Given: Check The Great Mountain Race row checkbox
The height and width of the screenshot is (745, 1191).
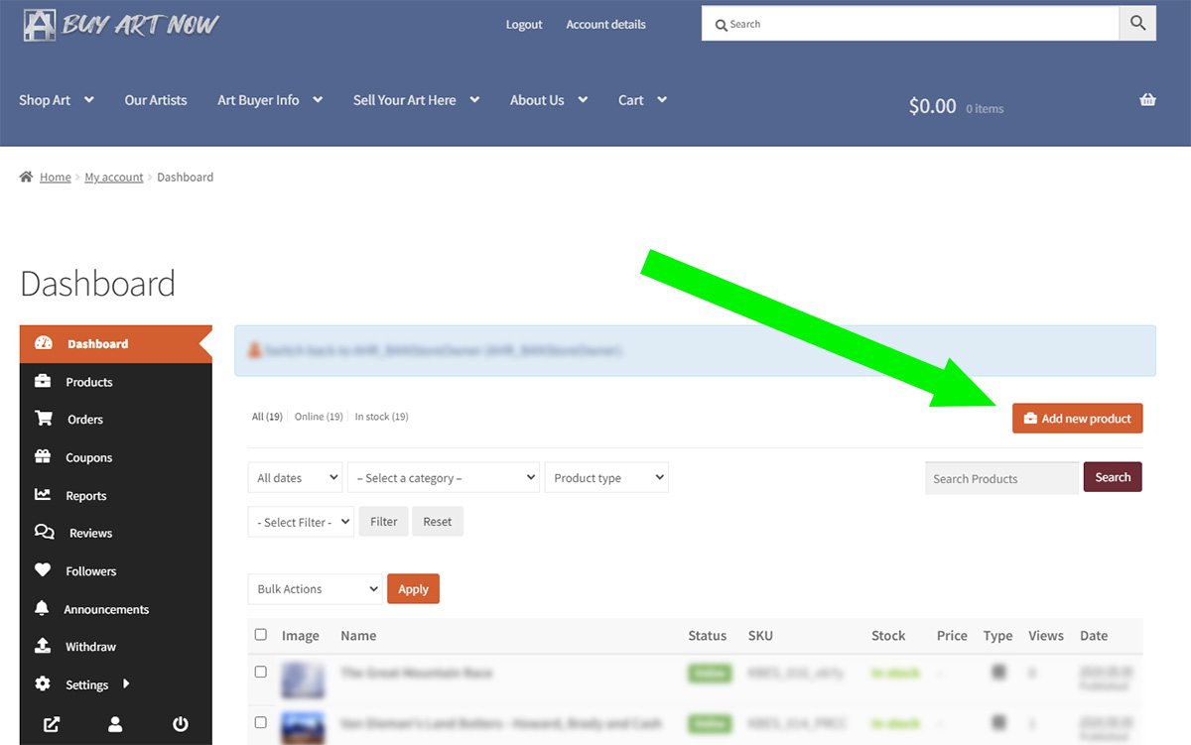Looking at the screenshot, I should click(x=261, y=672).
